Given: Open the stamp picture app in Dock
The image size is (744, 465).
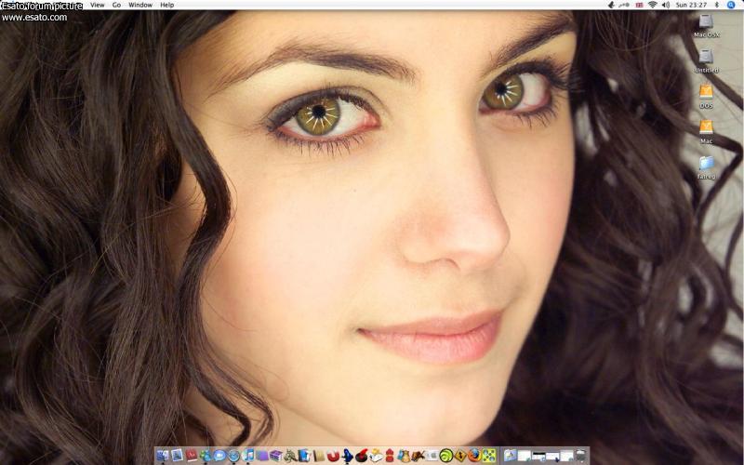Looking at the screenshot, I should point(177,456).
